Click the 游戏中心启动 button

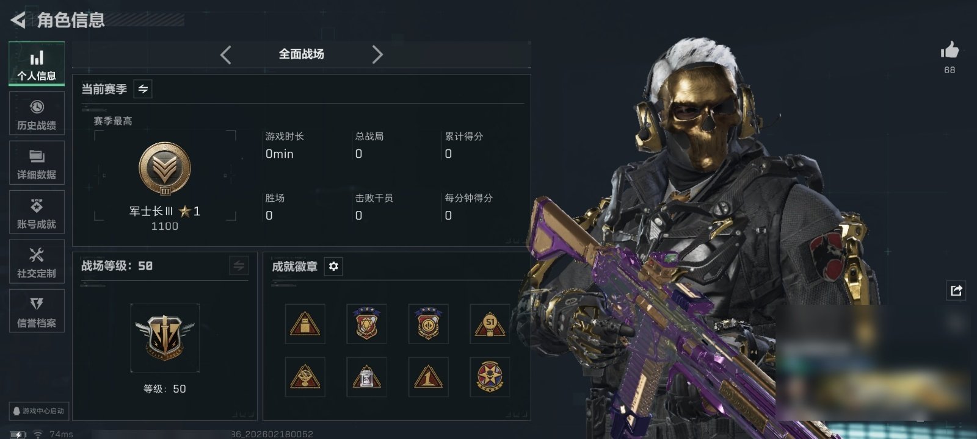(38, 411)
